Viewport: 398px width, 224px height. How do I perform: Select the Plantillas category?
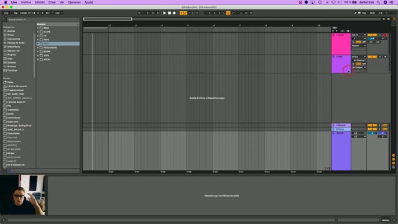pos(12,70)
